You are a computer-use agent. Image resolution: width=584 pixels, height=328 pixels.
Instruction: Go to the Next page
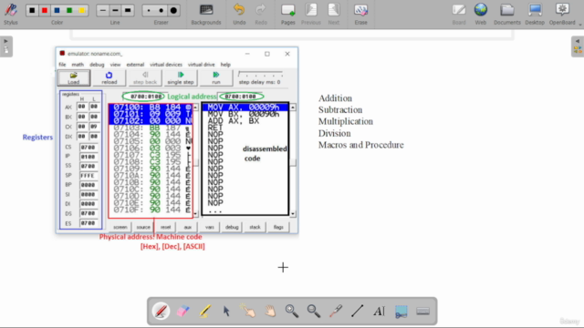(x=334, y=14)
